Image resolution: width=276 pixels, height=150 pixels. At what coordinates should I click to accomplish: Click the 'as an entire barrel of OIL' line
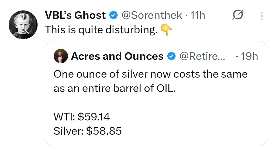(x=114, y=88)
